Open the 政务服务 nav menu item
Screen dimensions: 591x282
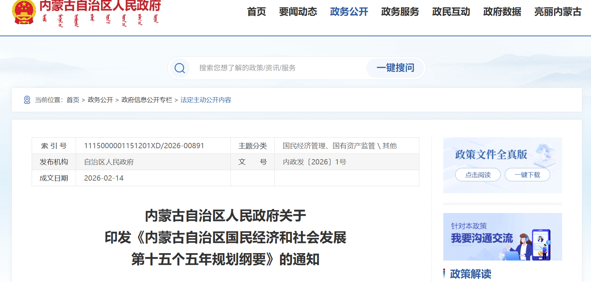pyautogui.click(x=400, y=12)
